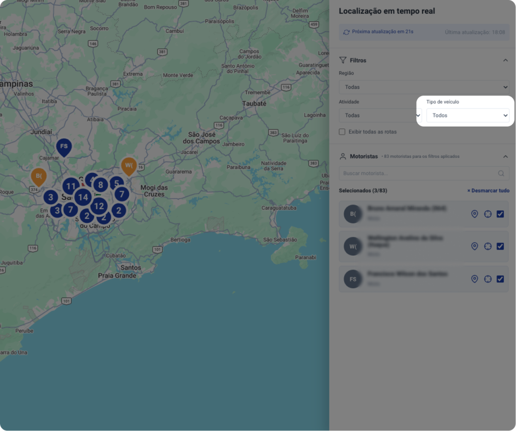Uncheck the W( driver checkbox
This screenshot has width=516, height=431.
[x=500, y=247]
